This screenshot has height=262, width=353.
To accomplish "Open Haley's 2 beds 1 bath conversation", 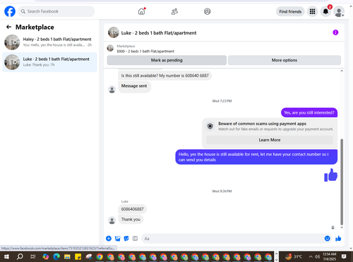I will [x=49, y=42].
